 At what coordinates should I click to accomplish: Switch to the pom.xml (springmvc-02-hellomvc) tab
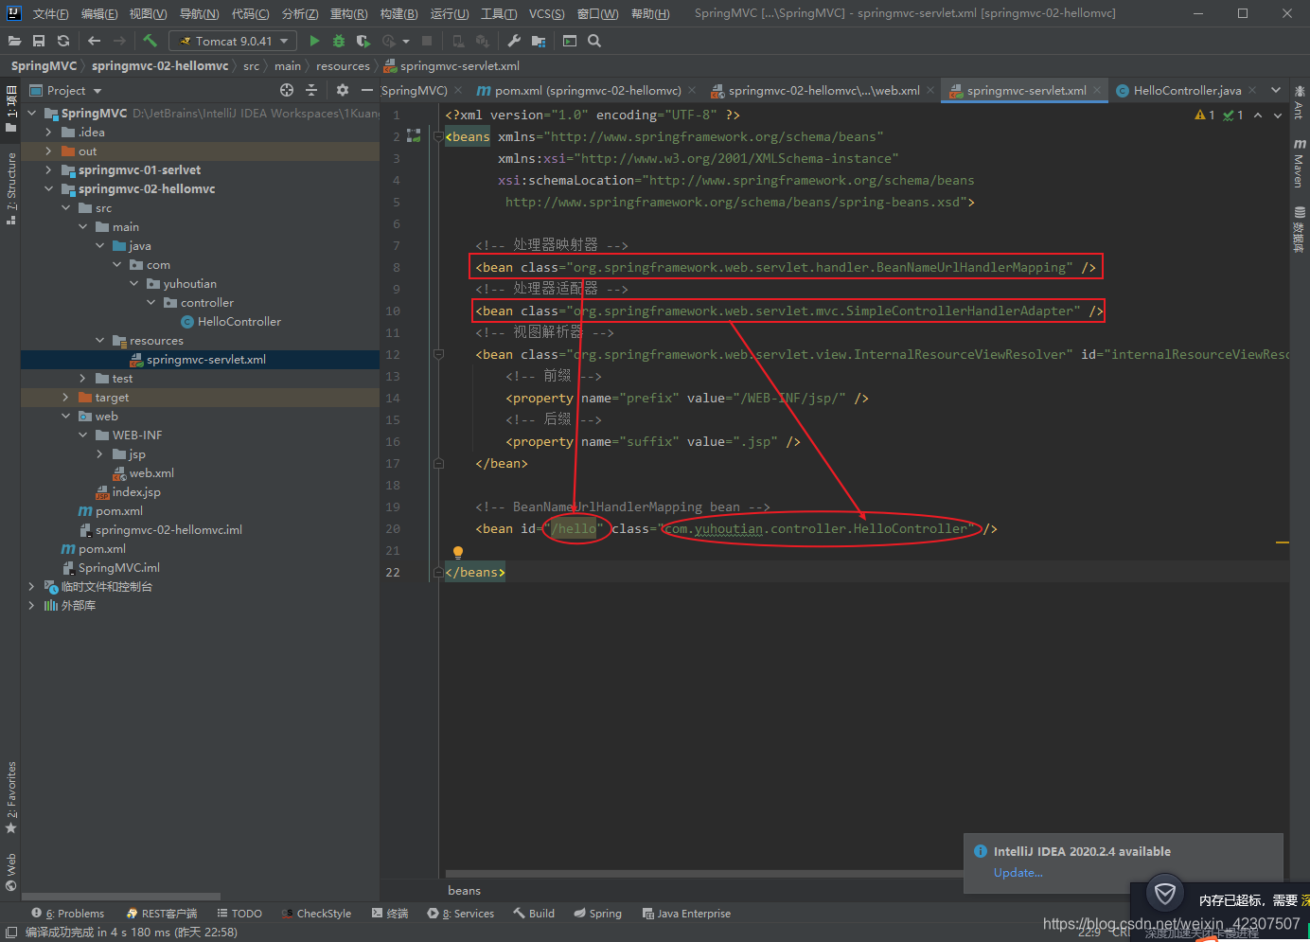[x=587, y=90]
